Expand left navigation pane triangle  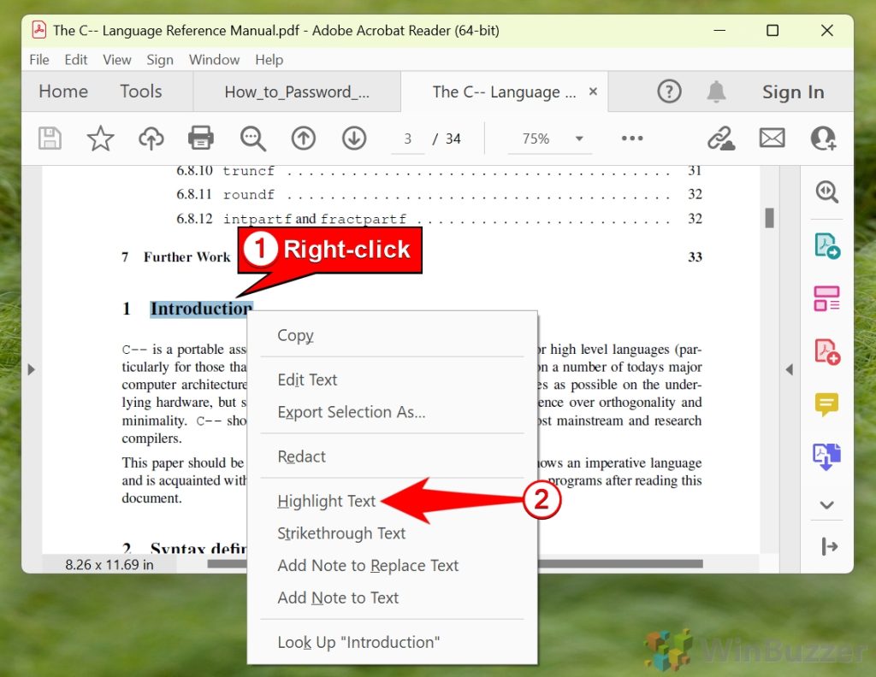click(x=32, y=369)
